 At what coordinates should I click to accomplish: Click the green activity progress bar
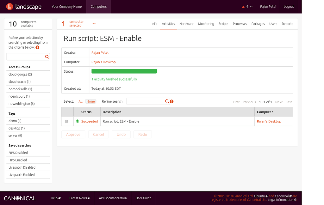[124, 71]
